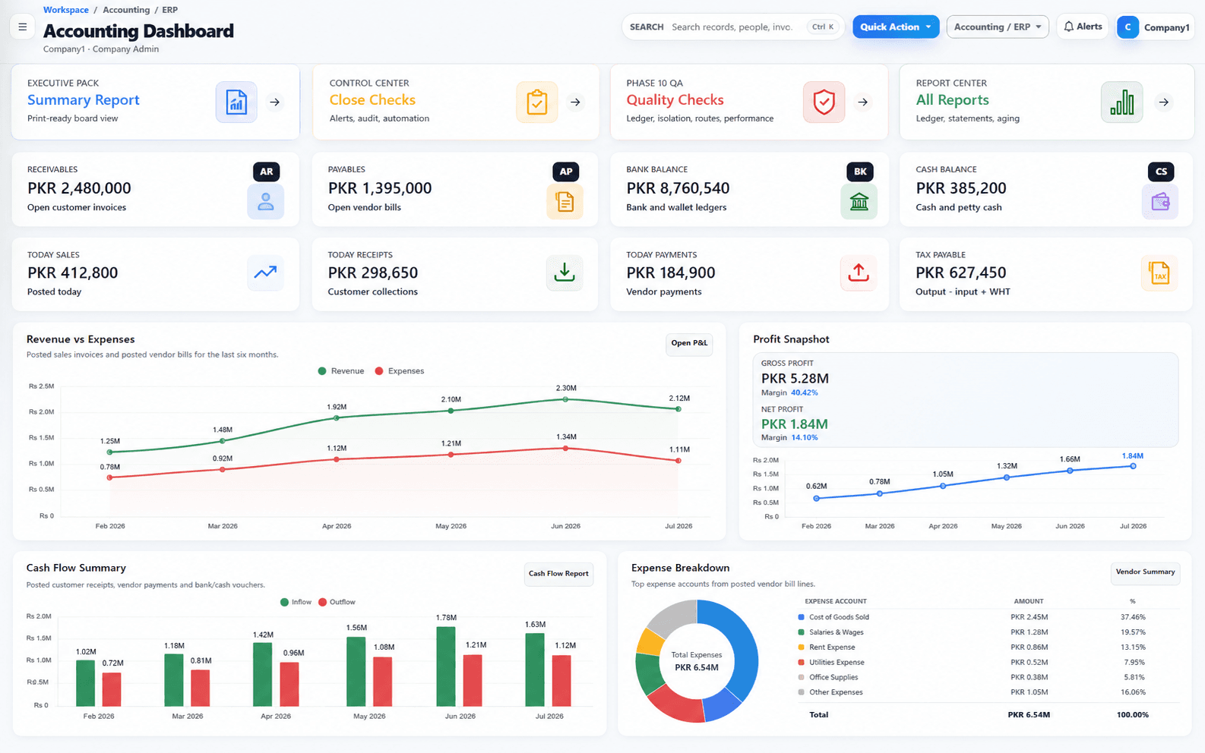Open the Company1 account menu
This screenshot has width=1205, height=753.
point(1154,27)
